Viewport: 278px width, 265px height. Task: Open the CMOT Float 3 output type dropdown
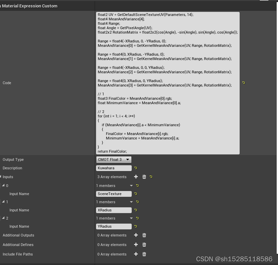coord(114,159)
